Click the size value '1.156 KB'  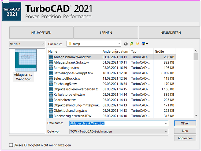168,89
